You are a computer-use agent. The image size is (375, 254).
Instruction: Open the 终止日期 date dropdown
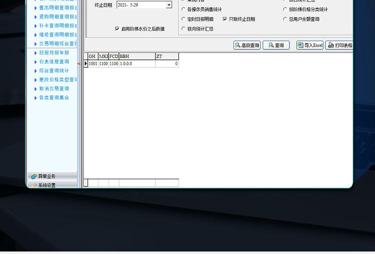click(x=168, y=5)
